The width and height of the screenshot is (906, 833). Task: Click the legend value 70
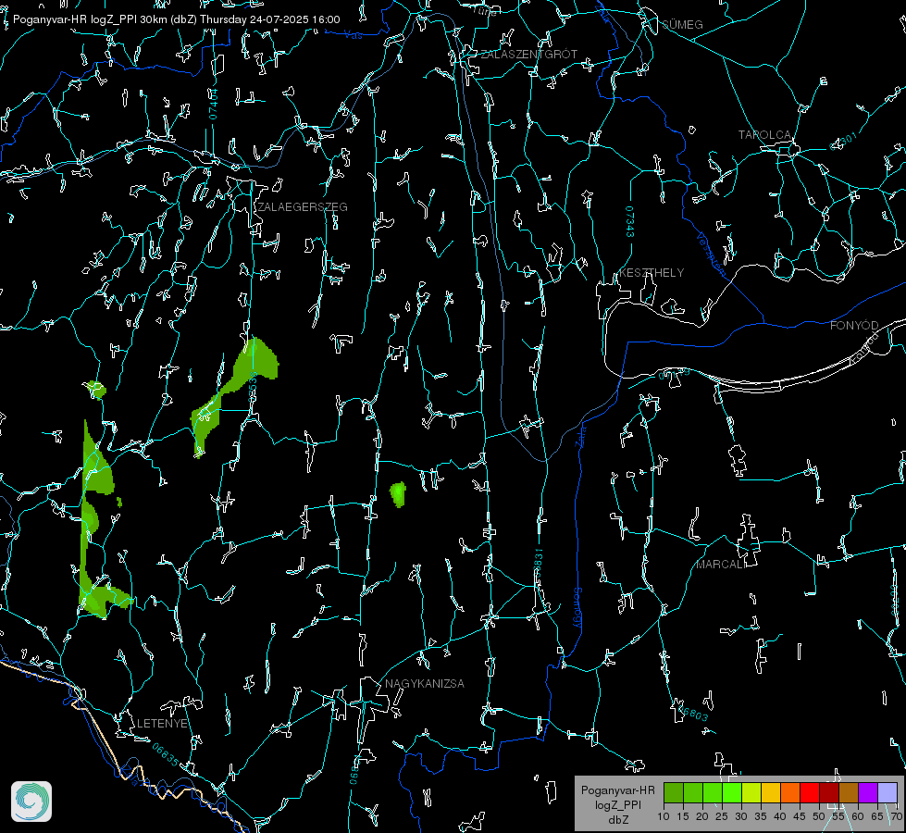896,817
